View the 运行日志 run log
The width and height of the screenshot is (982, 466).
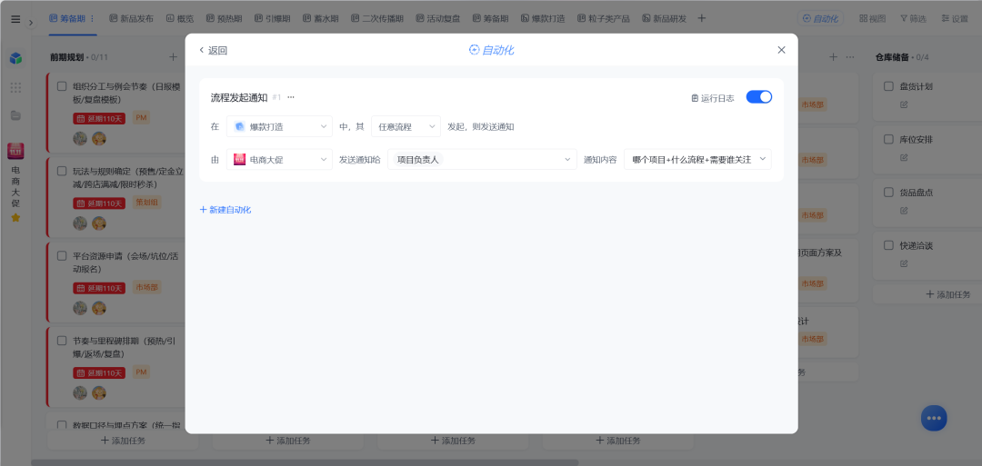coord(713,98)
